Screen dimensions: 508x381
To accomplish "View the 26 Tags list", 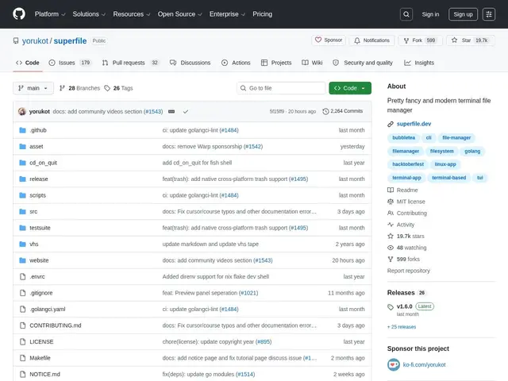I will [118, 88].
